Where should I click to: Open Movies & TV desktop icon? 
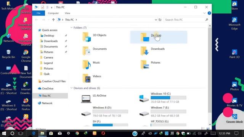point(234,102)
